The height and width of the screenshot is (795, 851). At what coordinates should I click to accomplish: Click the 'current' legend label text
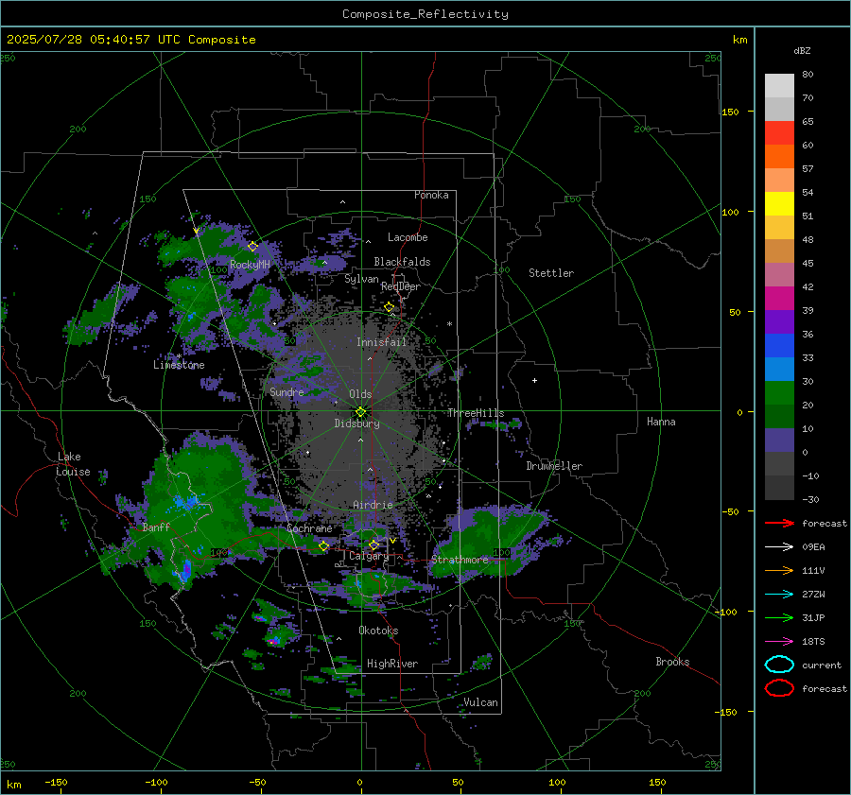coord(822,665)
